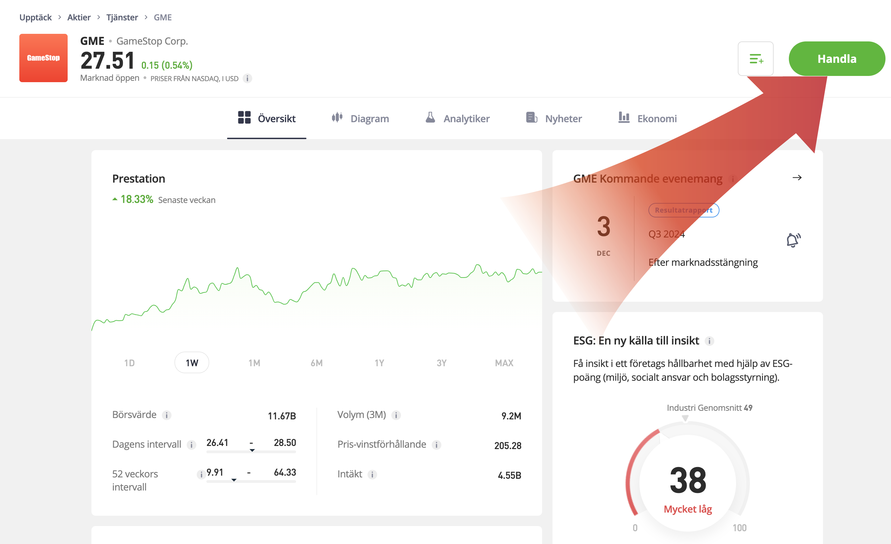Toggle the earnings alert bell icon
The width and height of the screenshot is (891, 544).
click(x=793, y=240)
